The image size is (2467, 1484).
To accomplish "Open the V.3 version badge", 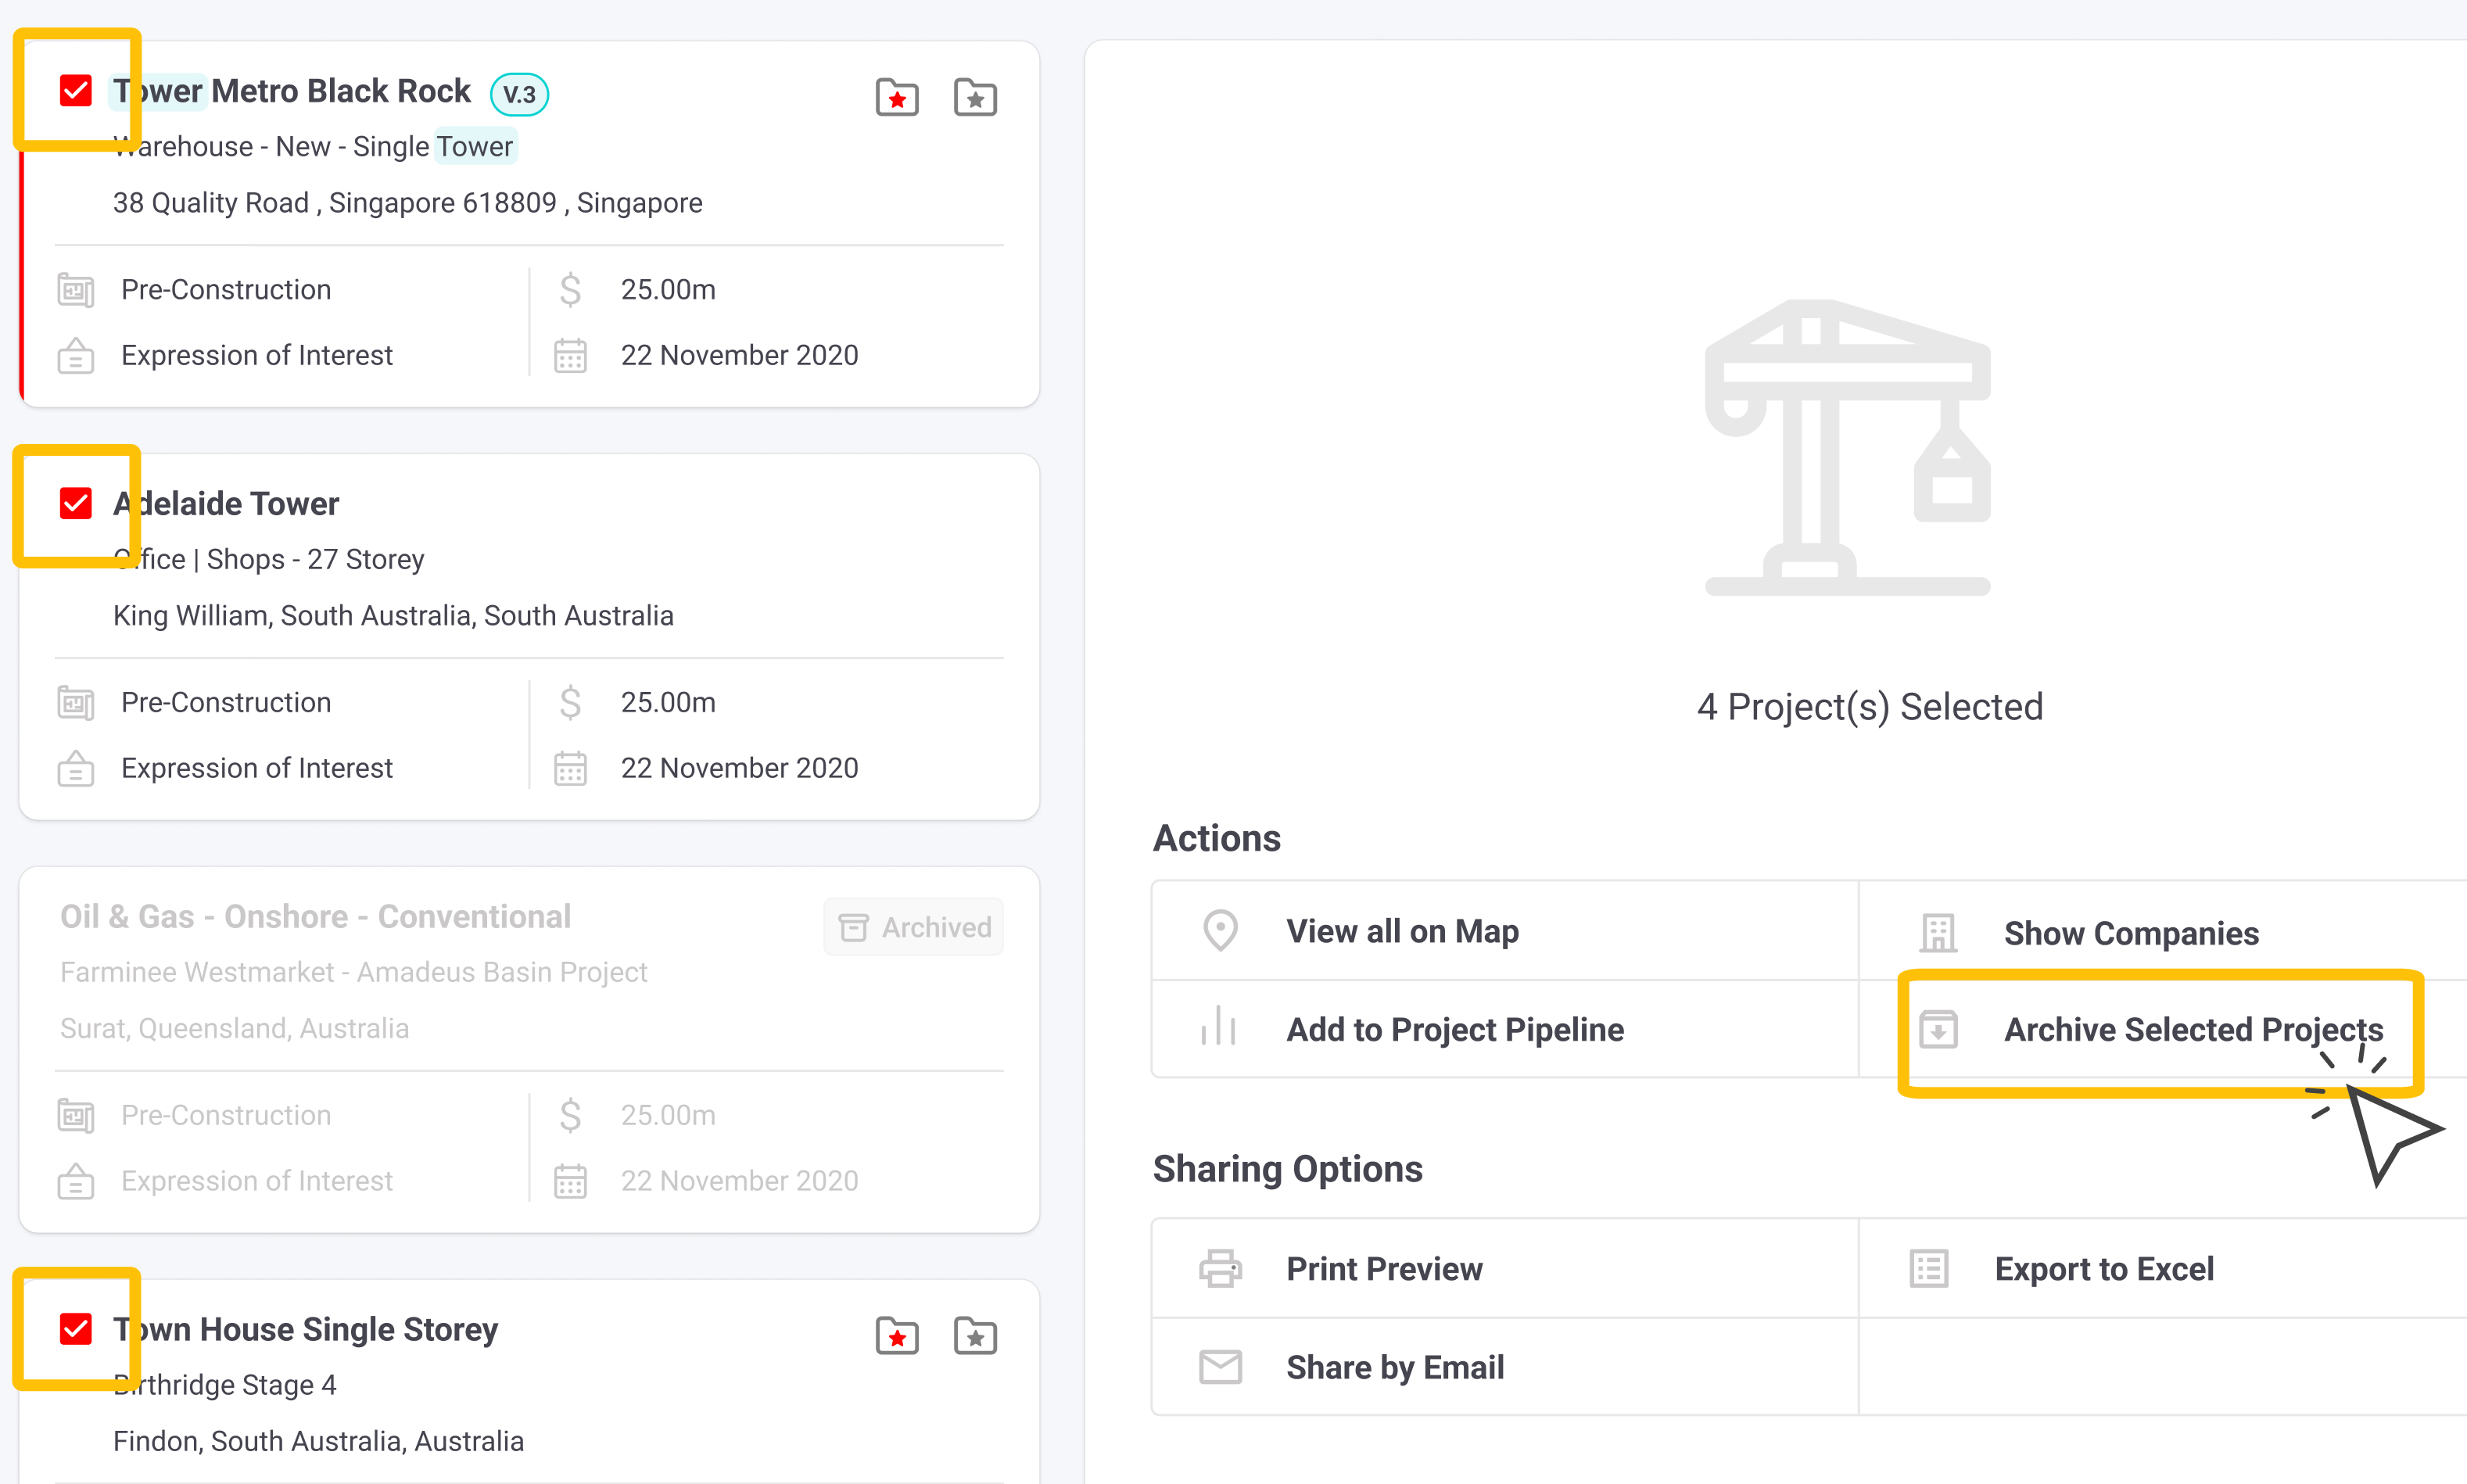I will 519,94.
